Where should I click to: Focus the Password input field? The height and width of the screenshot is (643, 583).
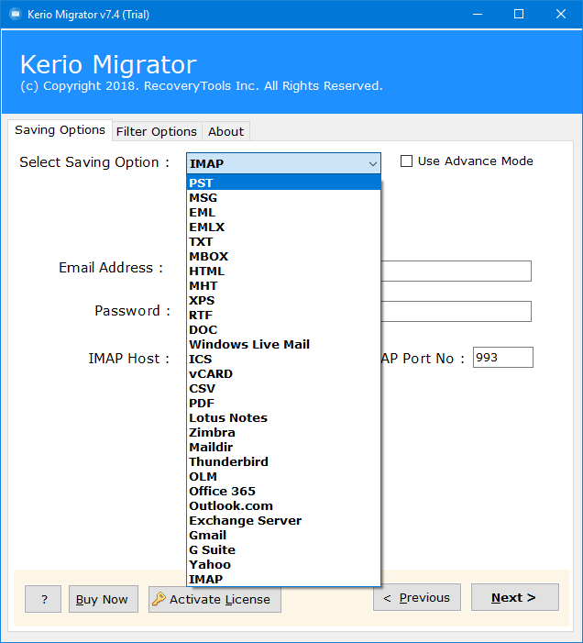click(x=456, y=312)
